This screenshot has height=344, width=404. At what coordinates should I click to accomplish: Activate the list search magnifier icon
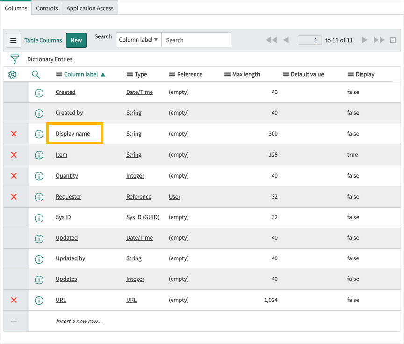click(x=36, y=74)
